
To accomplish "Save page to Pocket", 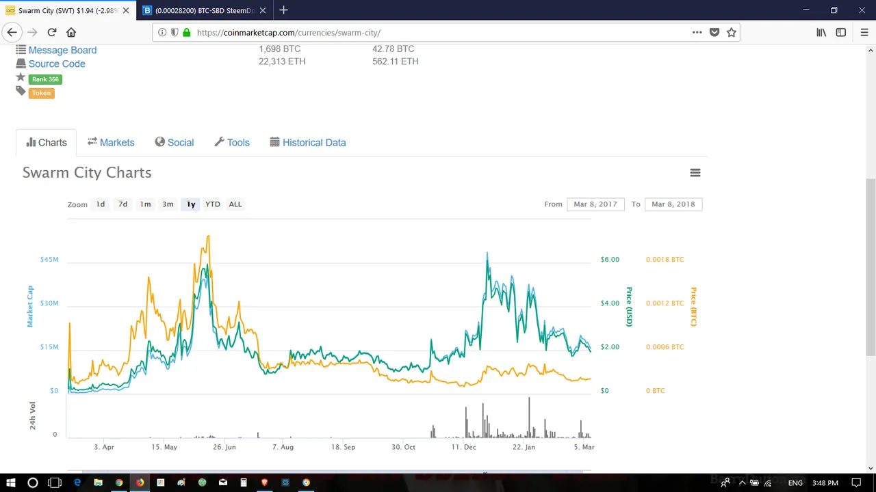I will click(x=714, y=32).
